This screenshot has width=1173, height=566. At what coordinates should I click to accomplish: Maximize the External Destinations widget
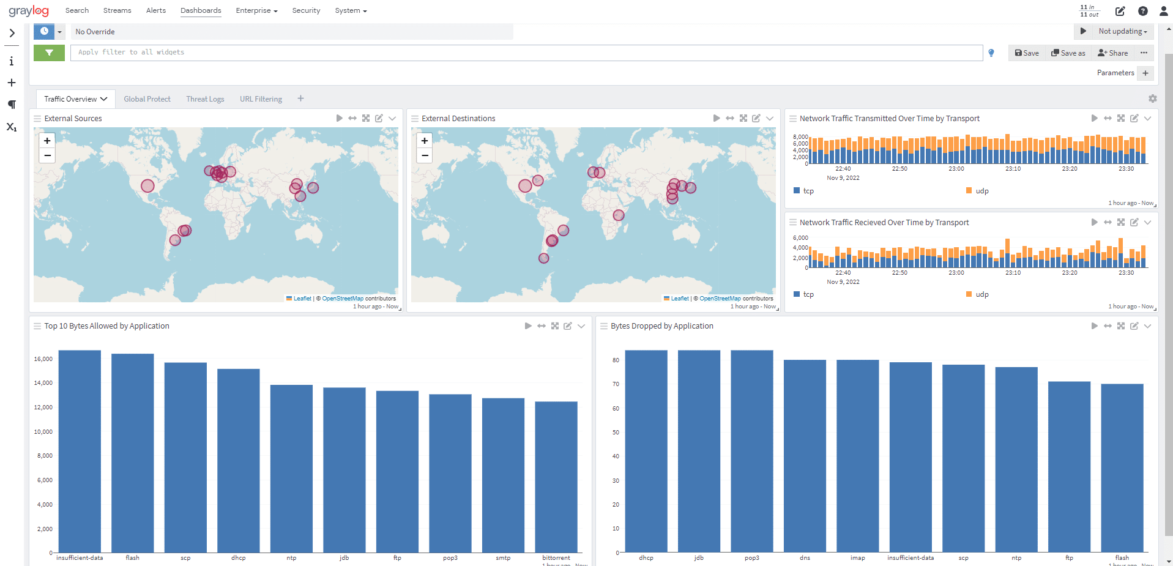coord(743,118)
